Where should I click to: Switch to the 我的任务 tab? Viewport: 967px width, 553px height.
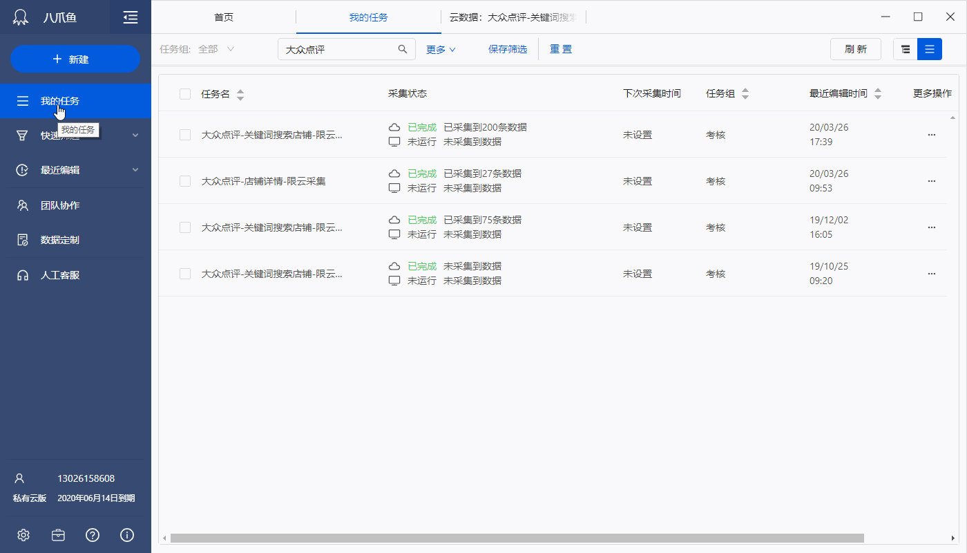tap(369, 17)
